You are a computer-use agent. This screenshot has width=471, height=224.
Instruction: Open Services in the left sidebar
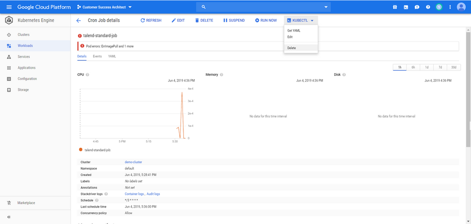[x=24, y=56]
